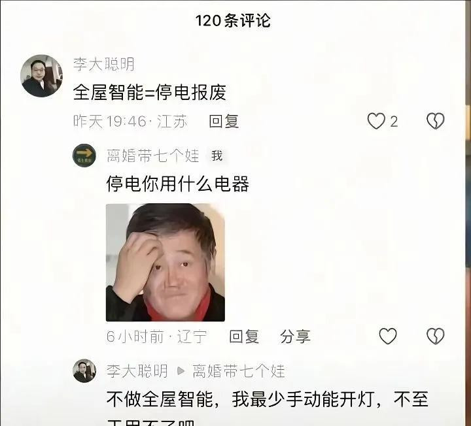Open 李大聪明's large profile avatar

[41, 76]
